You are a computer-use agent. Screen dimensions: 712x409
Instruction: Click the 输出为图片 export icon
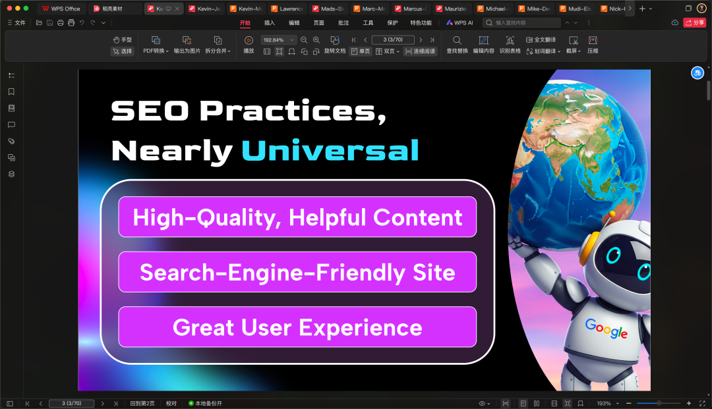pos(187,40)
